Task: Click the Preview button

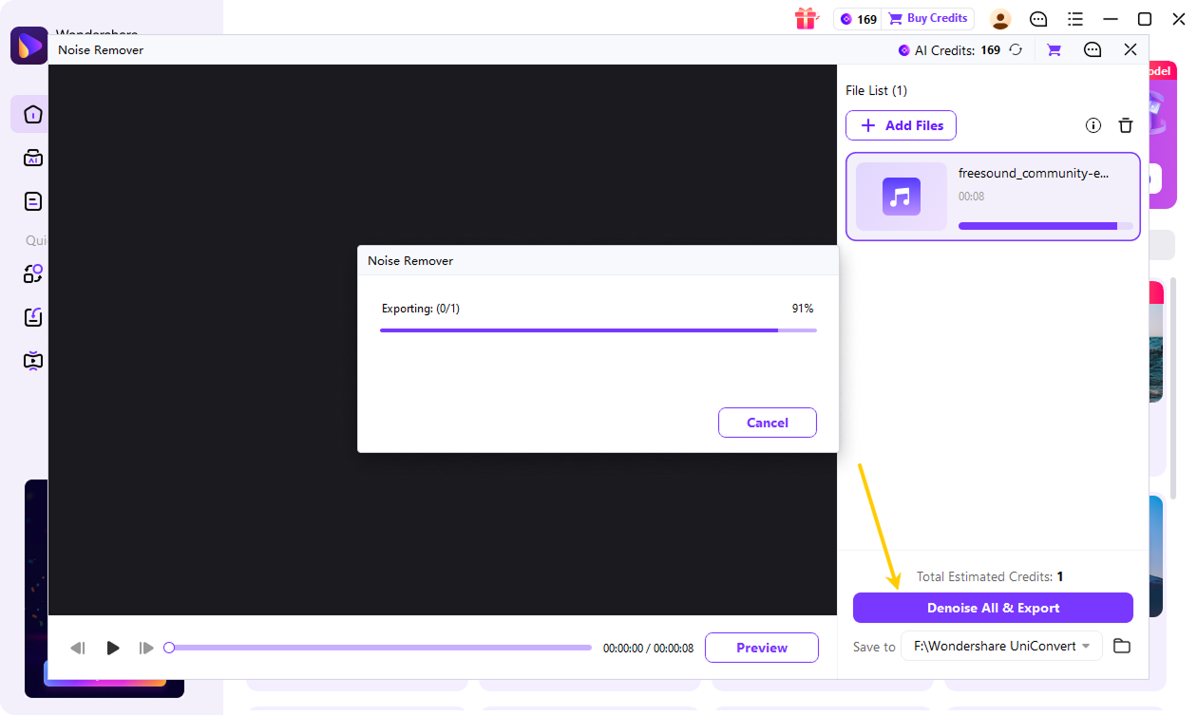Action: pyautogui.click(x=762, y=648)
